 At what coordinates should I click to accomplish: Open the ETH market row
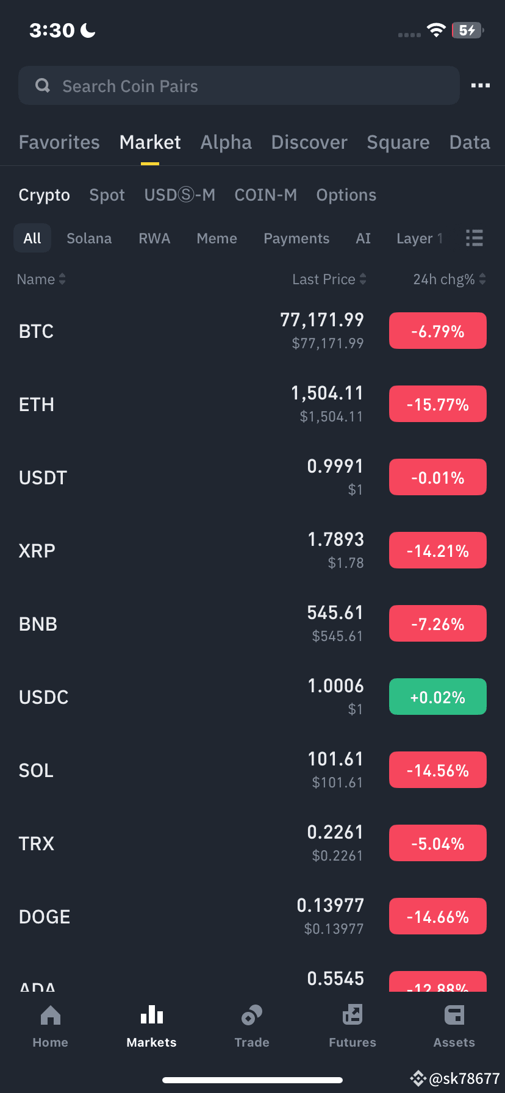click(253, 404)
